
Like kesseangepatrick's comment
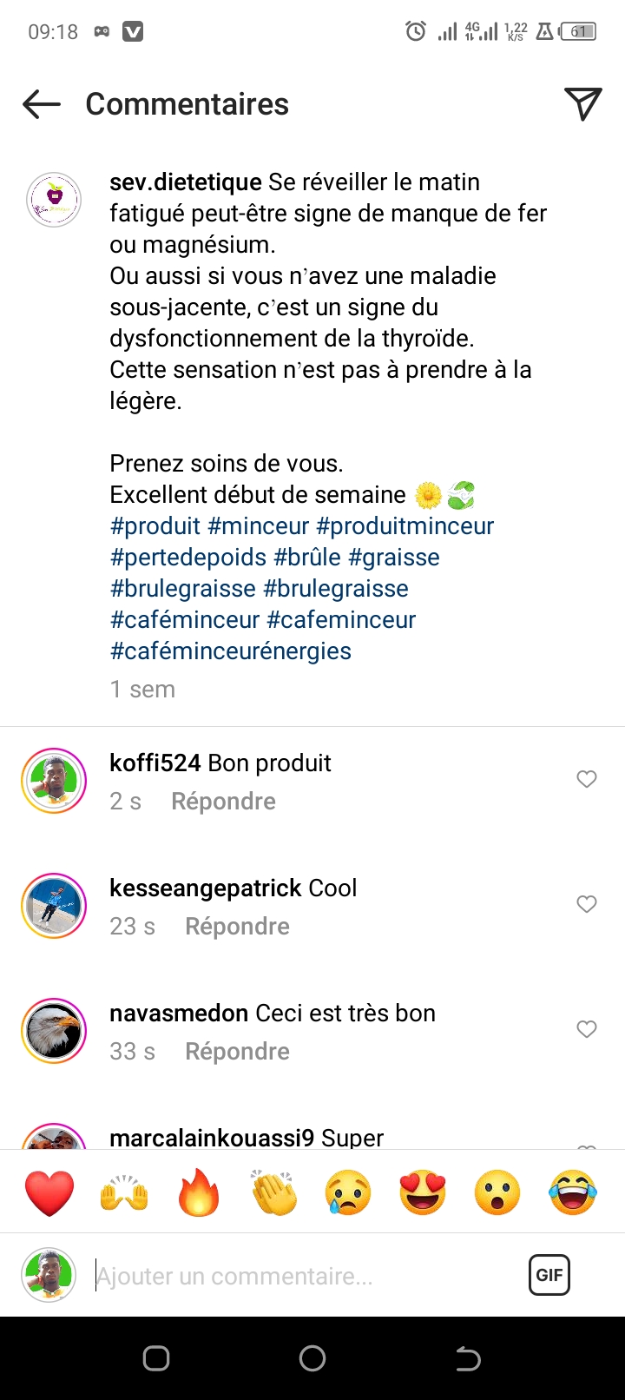[x=587, y=904]
